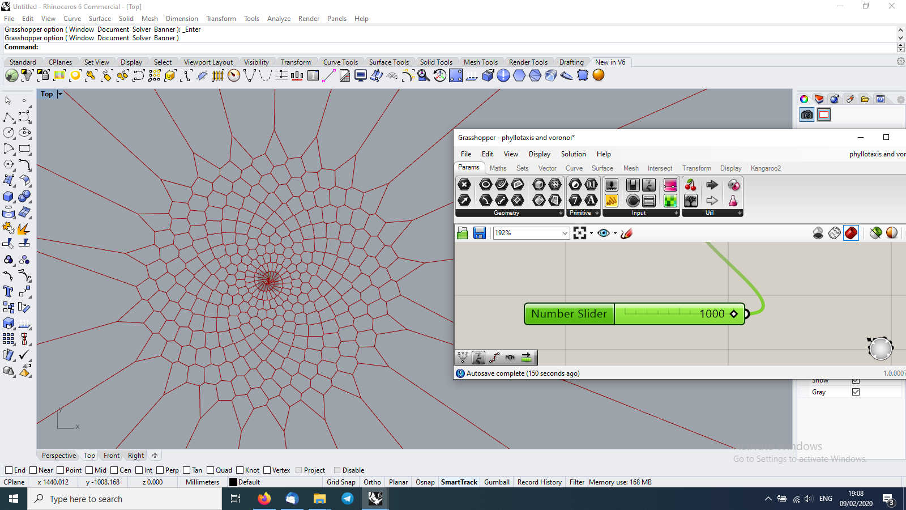The width and height of the screenshot is (906, 510).
Task: Switch to Grasshopper's Maths tab
Action: 498,168
